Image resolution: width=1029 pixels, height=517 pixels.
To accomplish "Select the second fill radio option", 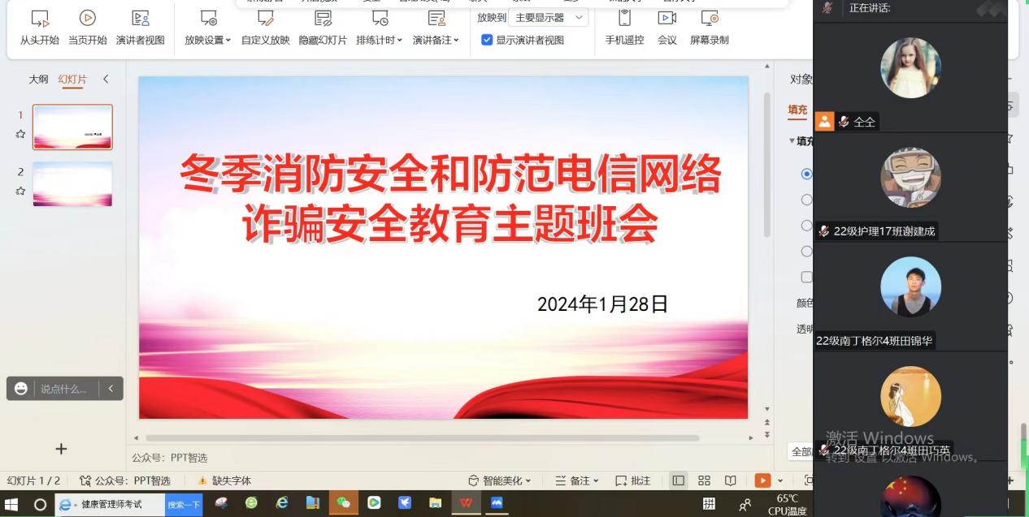I will [806, 200].
